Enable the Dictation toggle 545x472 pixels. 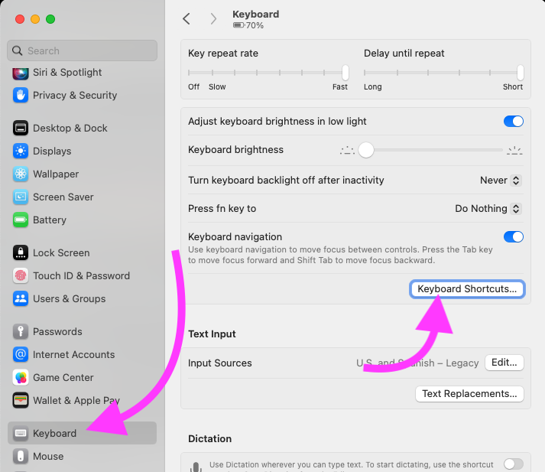click(513, 464)
